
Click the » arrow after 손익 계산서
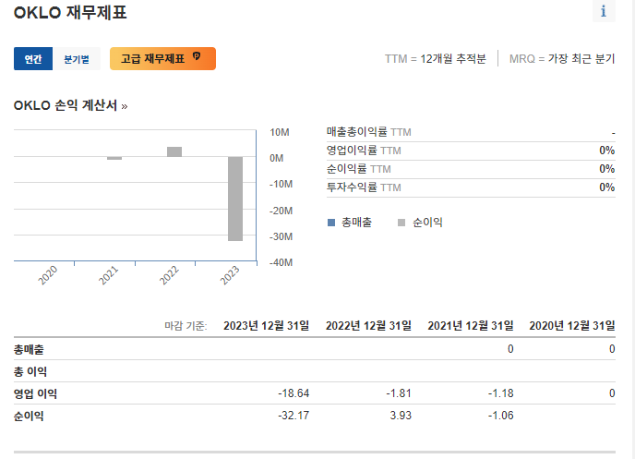pos(125,106)
